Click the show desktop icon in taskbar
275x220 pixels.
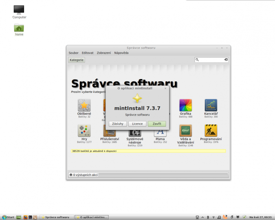(19, 217)
